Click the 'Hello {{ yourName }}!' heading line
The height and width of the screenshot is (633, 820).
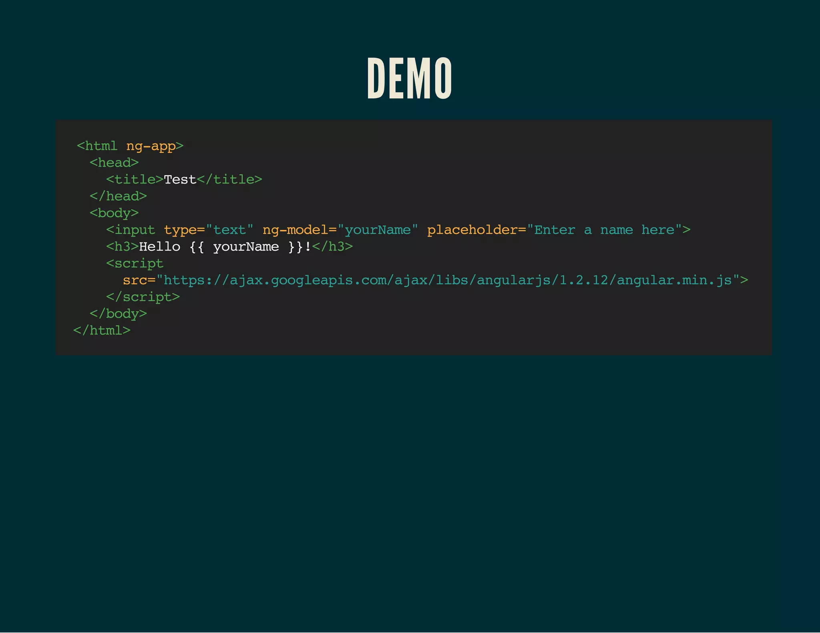(x=229, y=246)
